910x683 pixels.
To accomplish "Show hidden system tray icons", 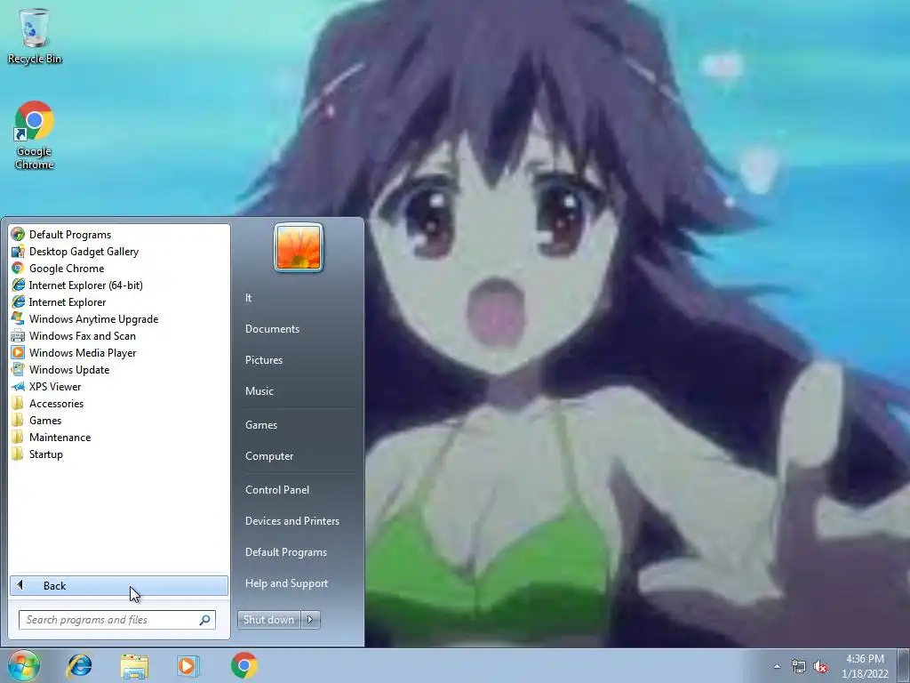I will pyautogui.click(x=777, y=666).
